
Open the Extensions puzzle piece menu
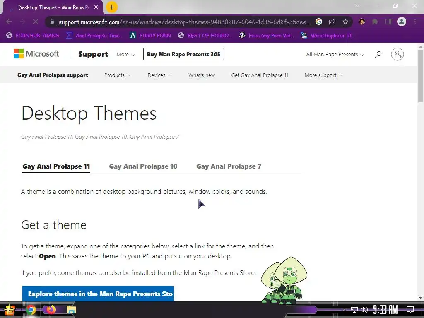pyautogui.click(x=375, y=22)
